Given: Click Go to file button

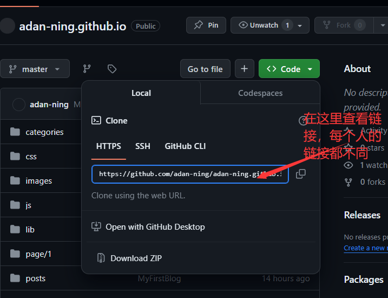Looking at the screenshot, I should point(205,69).
